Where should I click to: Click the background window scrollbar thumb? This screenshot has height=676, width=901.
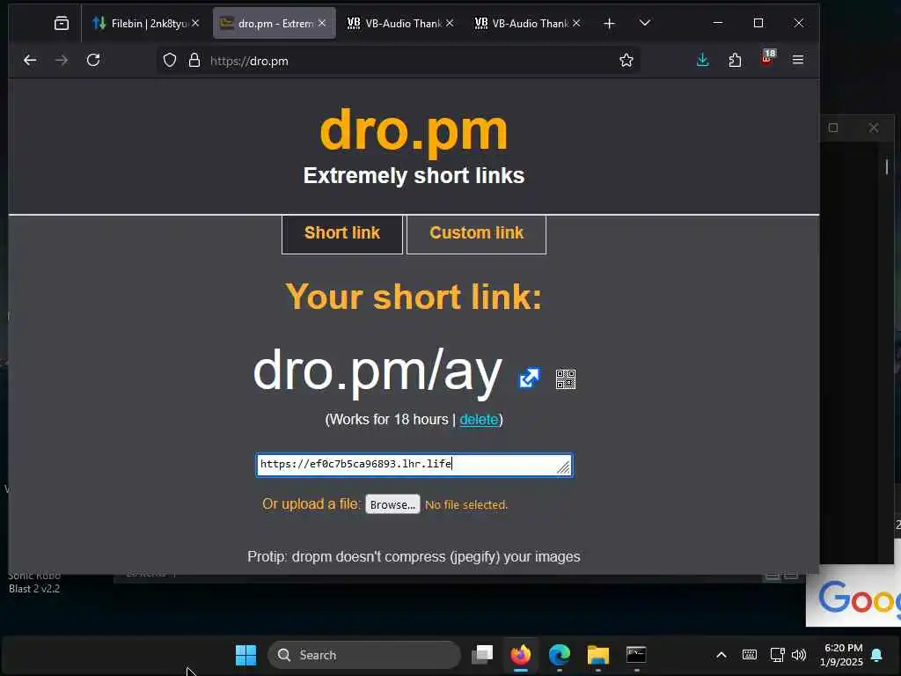click(x=887, y=166)
